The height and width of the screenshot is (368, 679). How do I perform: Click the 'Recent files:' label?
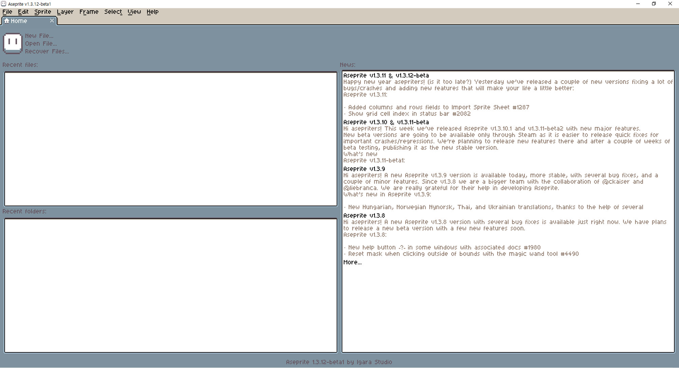(x=20, y=65)
